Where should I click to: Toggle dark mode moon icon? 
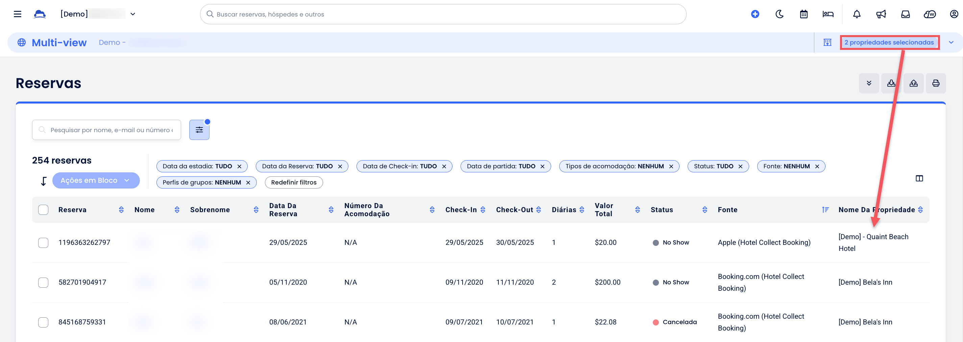(779, 14)
